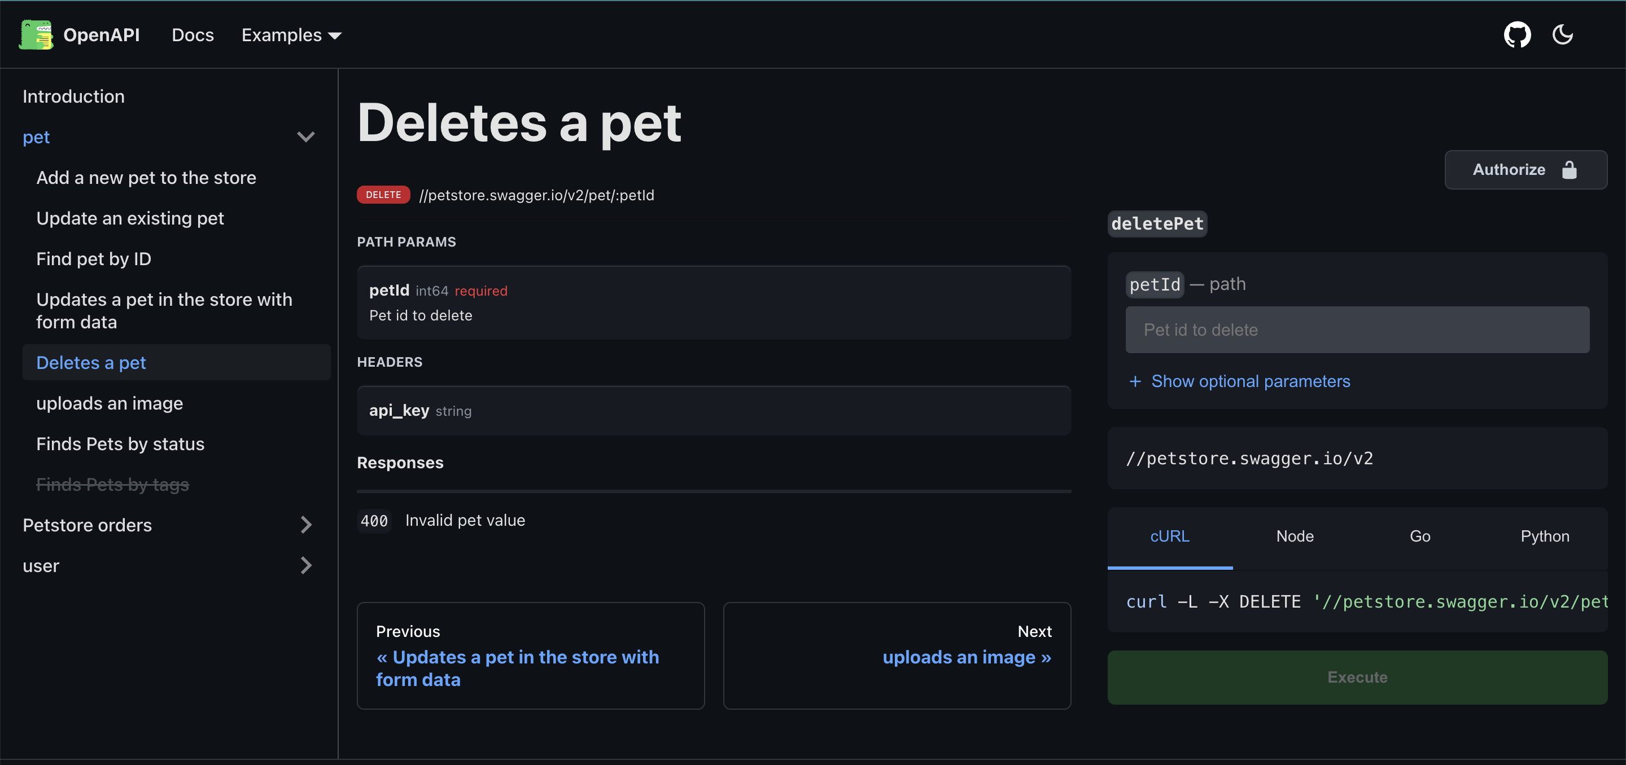This screenshot has width=1626, height=765.
Task: Switch to the Python code tab
Action: tap(1544, 536)
